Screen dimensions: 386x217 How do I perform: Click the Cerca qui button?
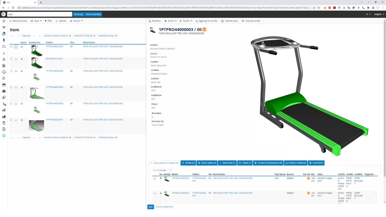click(x=78, y=14)
